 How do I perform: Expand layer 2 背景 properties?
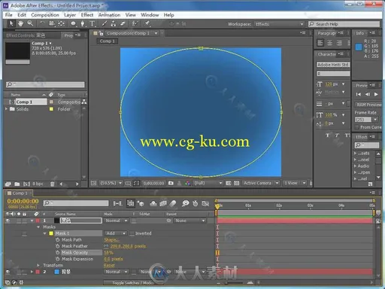click(32, 272)
